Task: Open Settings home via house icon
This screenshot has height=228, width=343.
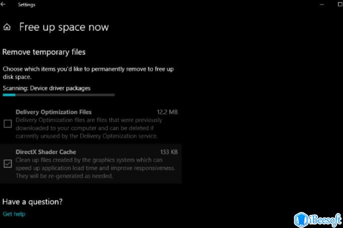Action: point(7,27)
